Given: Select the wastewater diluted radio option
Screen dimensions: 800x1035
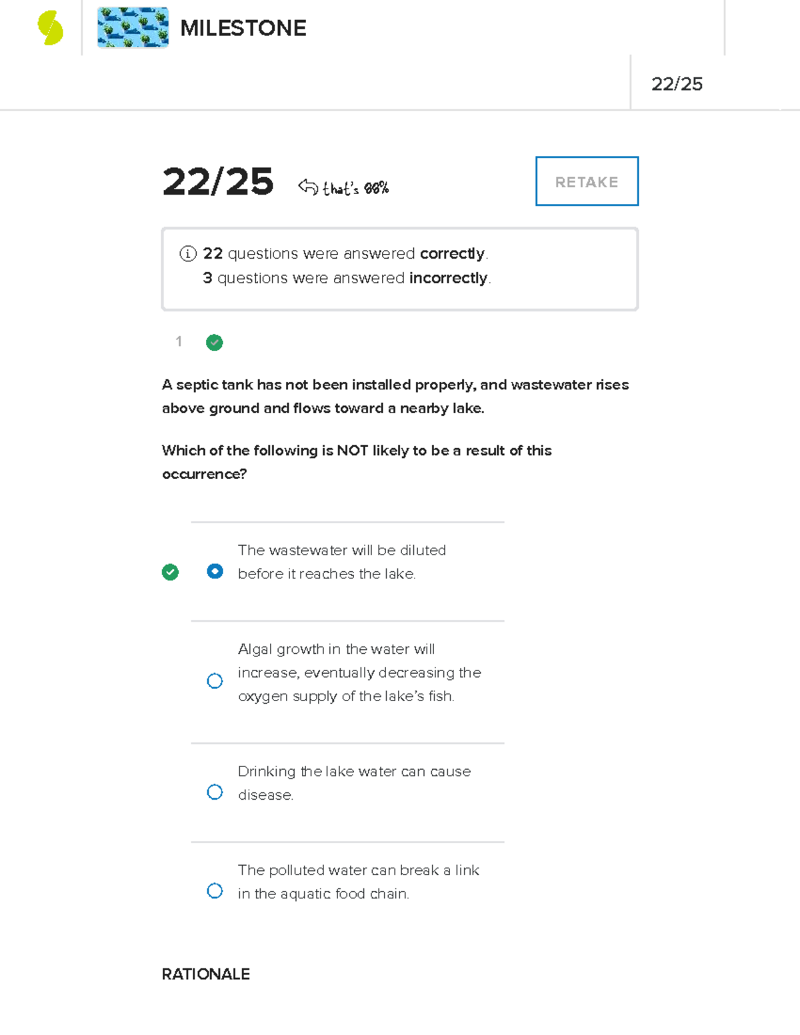Looking at the screenshot, I should click(215, 571).
